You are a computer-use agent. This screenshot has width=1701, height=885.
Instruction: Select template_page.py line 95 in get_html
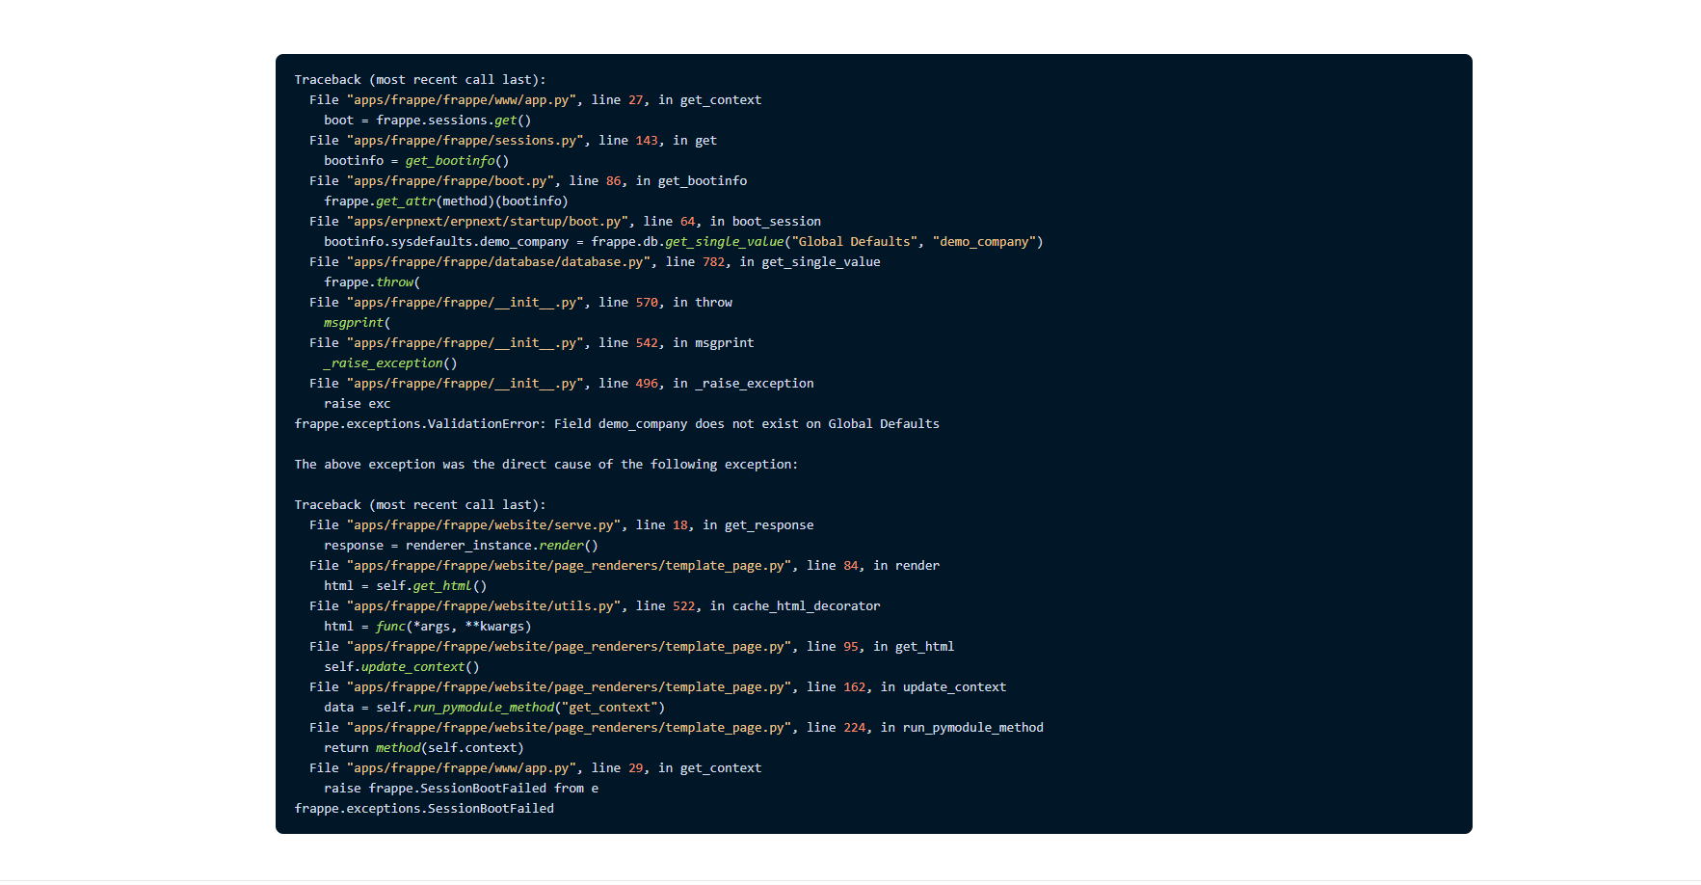pos(631,647)
